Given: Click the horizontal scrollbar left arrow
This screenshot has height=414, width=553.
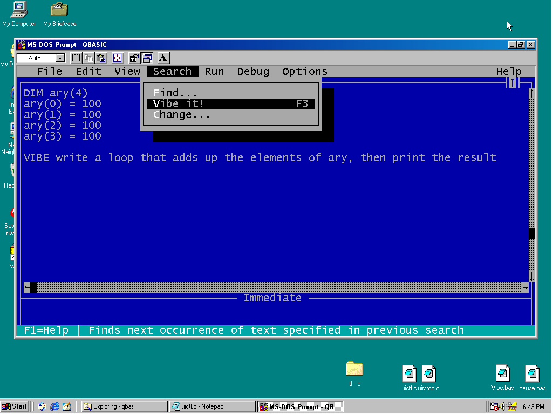Looking at the screenshot, I should click(27, 287).
